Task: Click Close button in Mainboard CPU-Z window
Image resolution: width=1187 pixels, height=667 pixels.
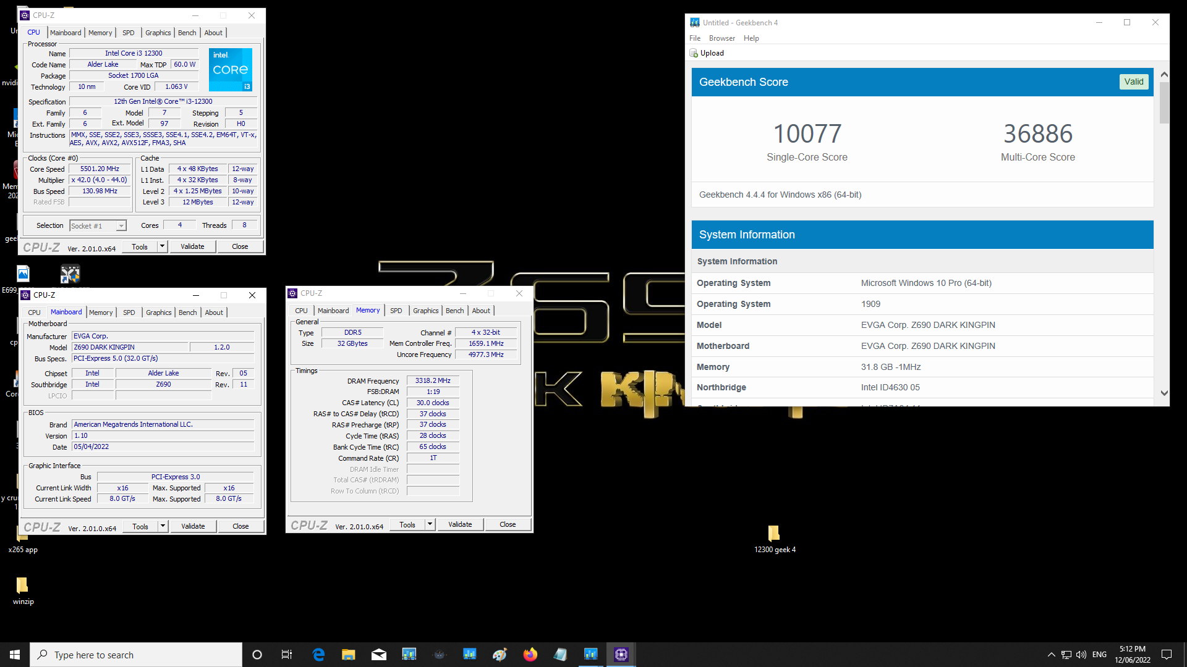Action: pyautogui.click(x=240, y=526)
